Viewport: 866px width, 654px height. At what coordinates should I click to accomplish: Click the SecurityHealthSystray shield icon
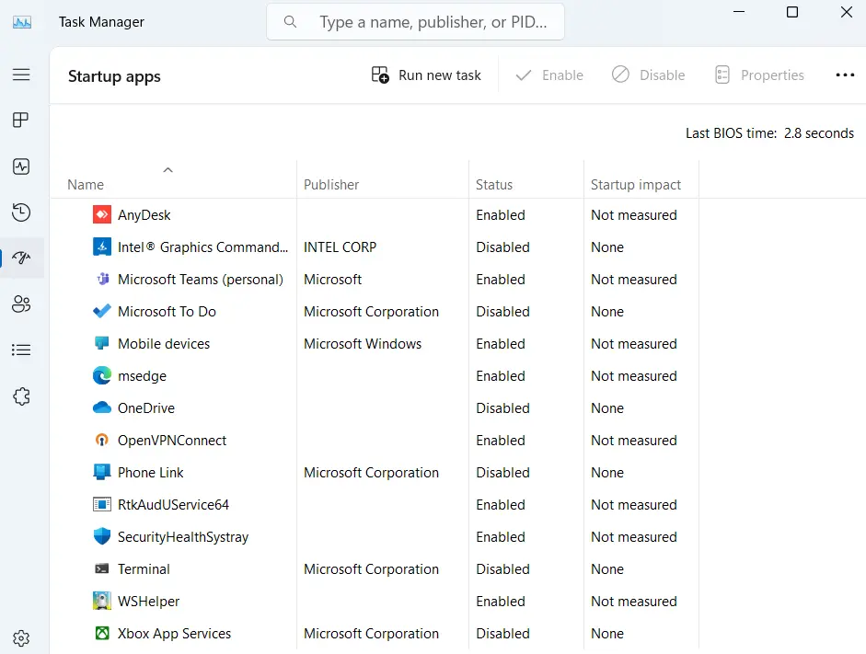coord(101,536)
